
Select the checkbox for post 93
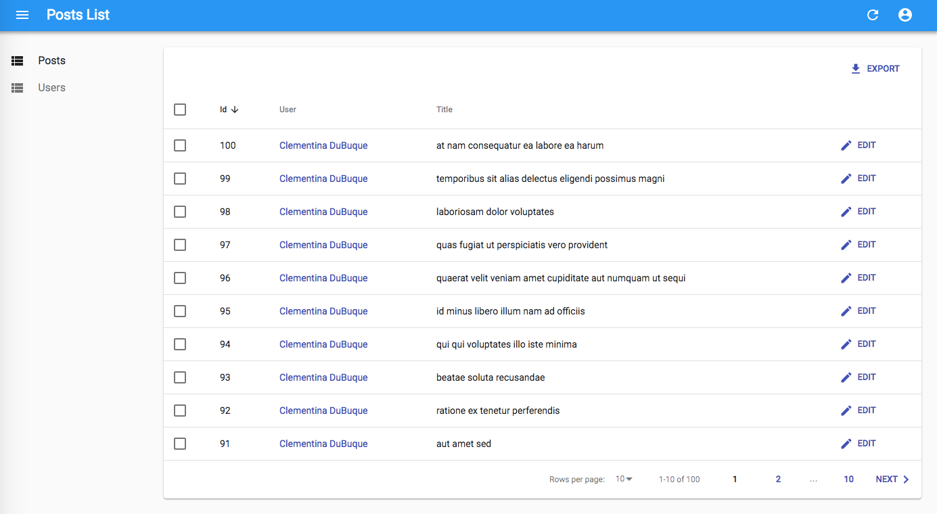pyautogui.click(x=180, y=377)
